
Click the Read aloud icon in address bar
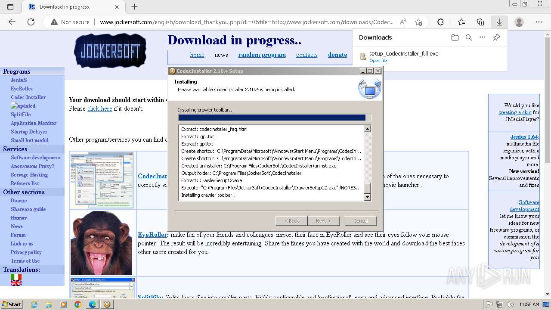tap(403, 22)
